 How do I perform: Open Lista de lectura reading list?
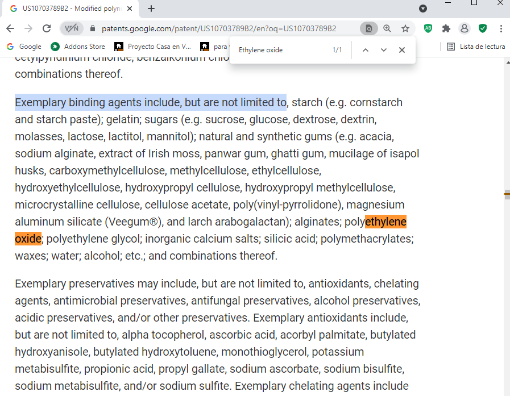click(476, 47)
